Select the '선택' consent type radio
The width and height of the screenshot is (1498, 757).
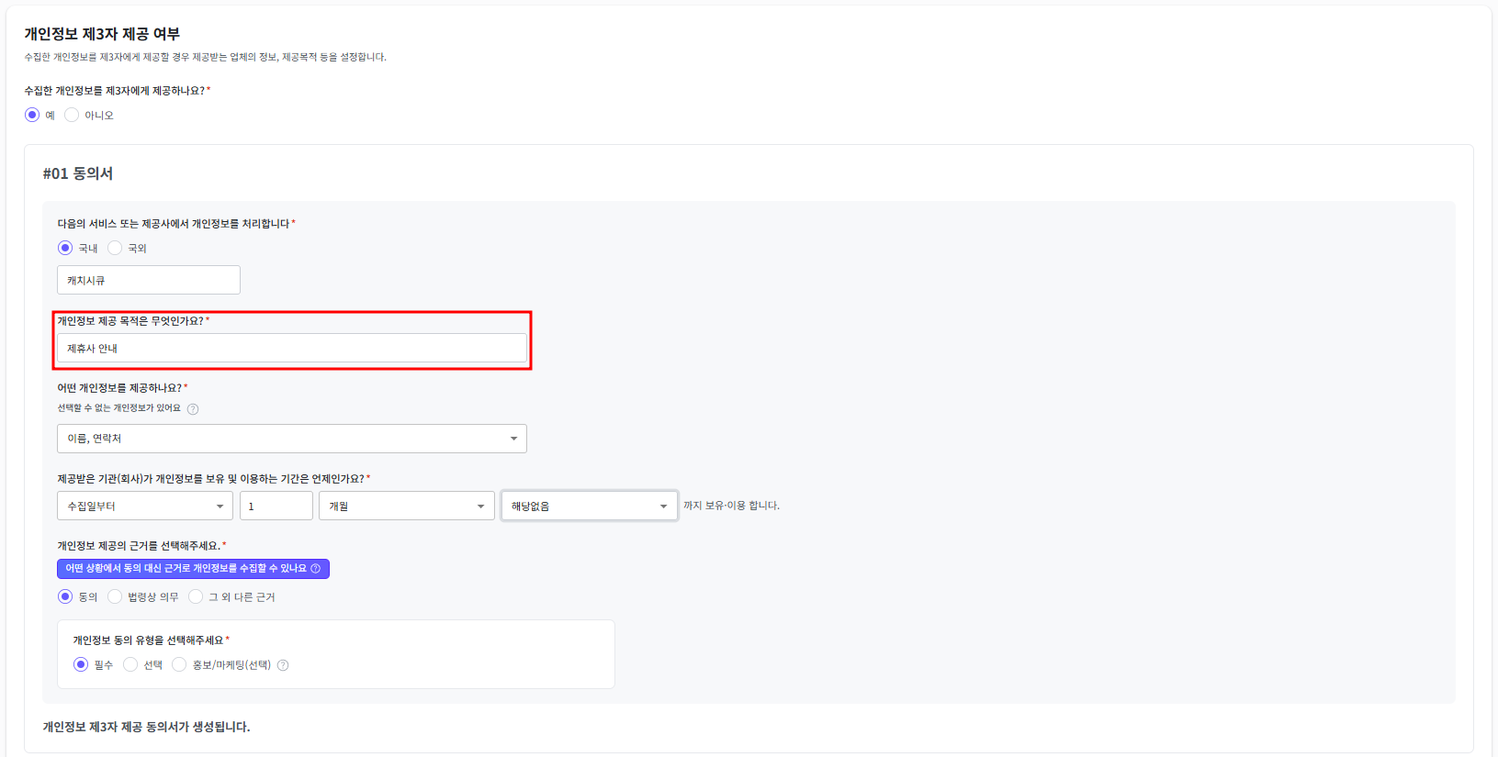tap(130, 664)
